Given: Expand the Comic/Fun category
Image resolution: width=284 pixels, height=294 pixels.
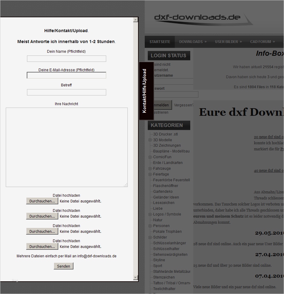Looking at the screenshot, I should pyautogui.click(x=150, y=157).
